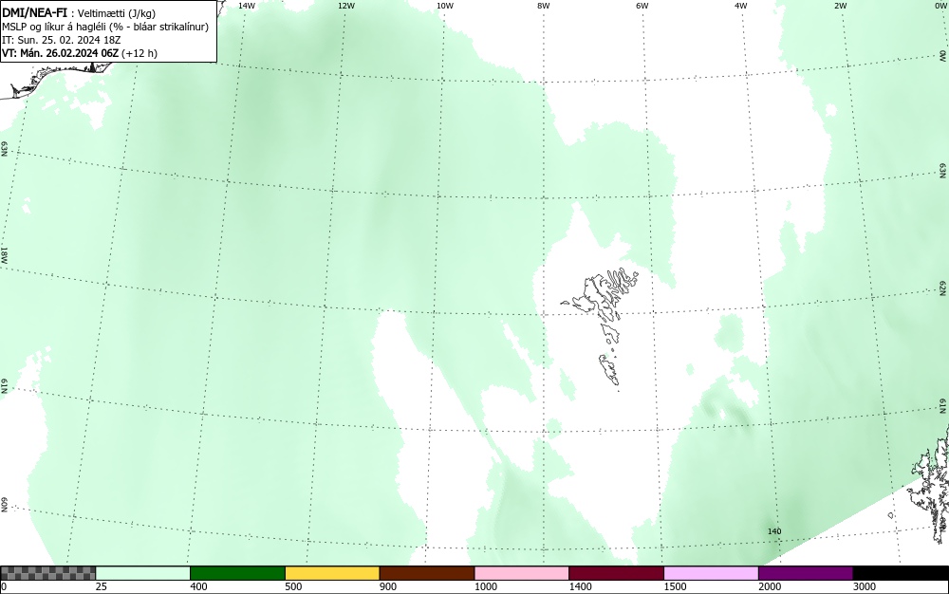Image resolution: width=949 pixels, height=594 pixels.
Task: Click the "8W" longitude label
Action: pyautogui.click(x=543, y=6)
